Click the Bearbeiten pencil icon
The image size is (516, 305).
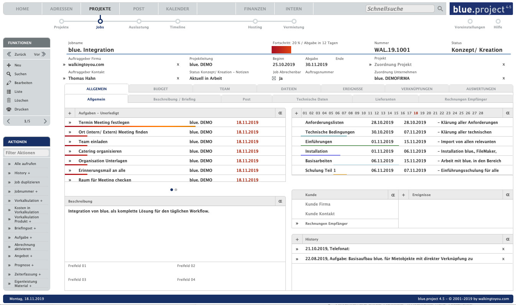point(9,83)
